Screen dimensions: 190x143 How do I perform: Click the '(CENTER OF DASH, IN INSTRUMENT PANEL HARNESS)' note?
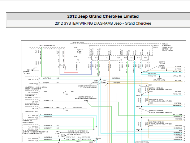pos(86,98)
